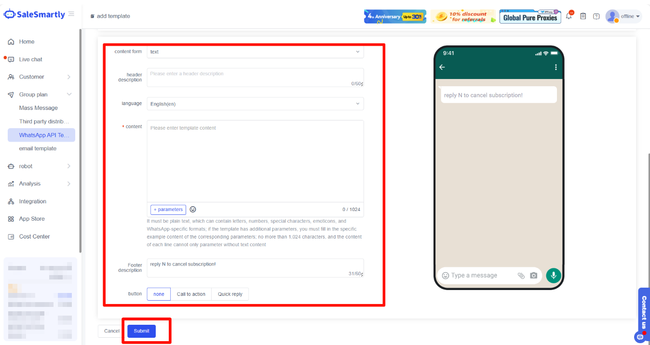Viewport: 650px width, 345px height.
Task: Open Third party distribution item
Action: coord(44,121)
